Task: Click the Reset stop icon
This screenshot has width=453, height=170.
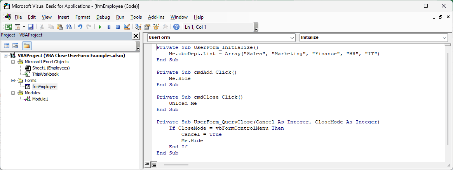Action: pyautogui.click(x=118, y=27)
